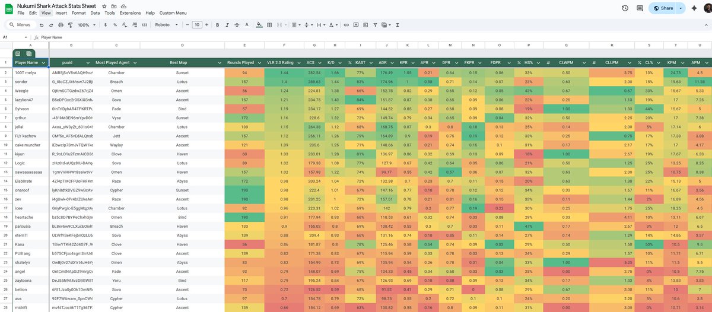
Task: Open the zoom level dropdown
Action: click(x=85, y=25)
